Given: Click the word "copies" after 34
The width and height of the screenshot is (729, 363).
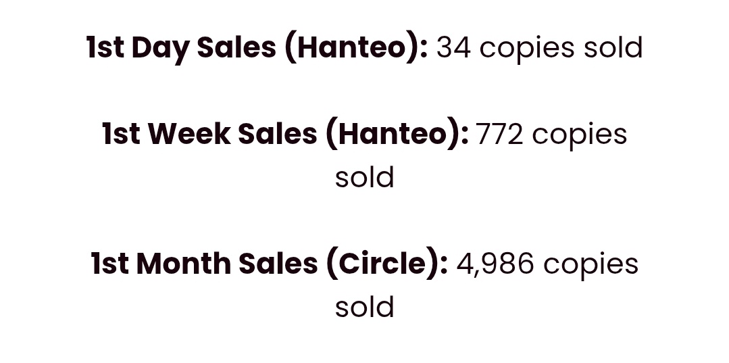Looking at the screenshot, I should click(x=527, y=50).
